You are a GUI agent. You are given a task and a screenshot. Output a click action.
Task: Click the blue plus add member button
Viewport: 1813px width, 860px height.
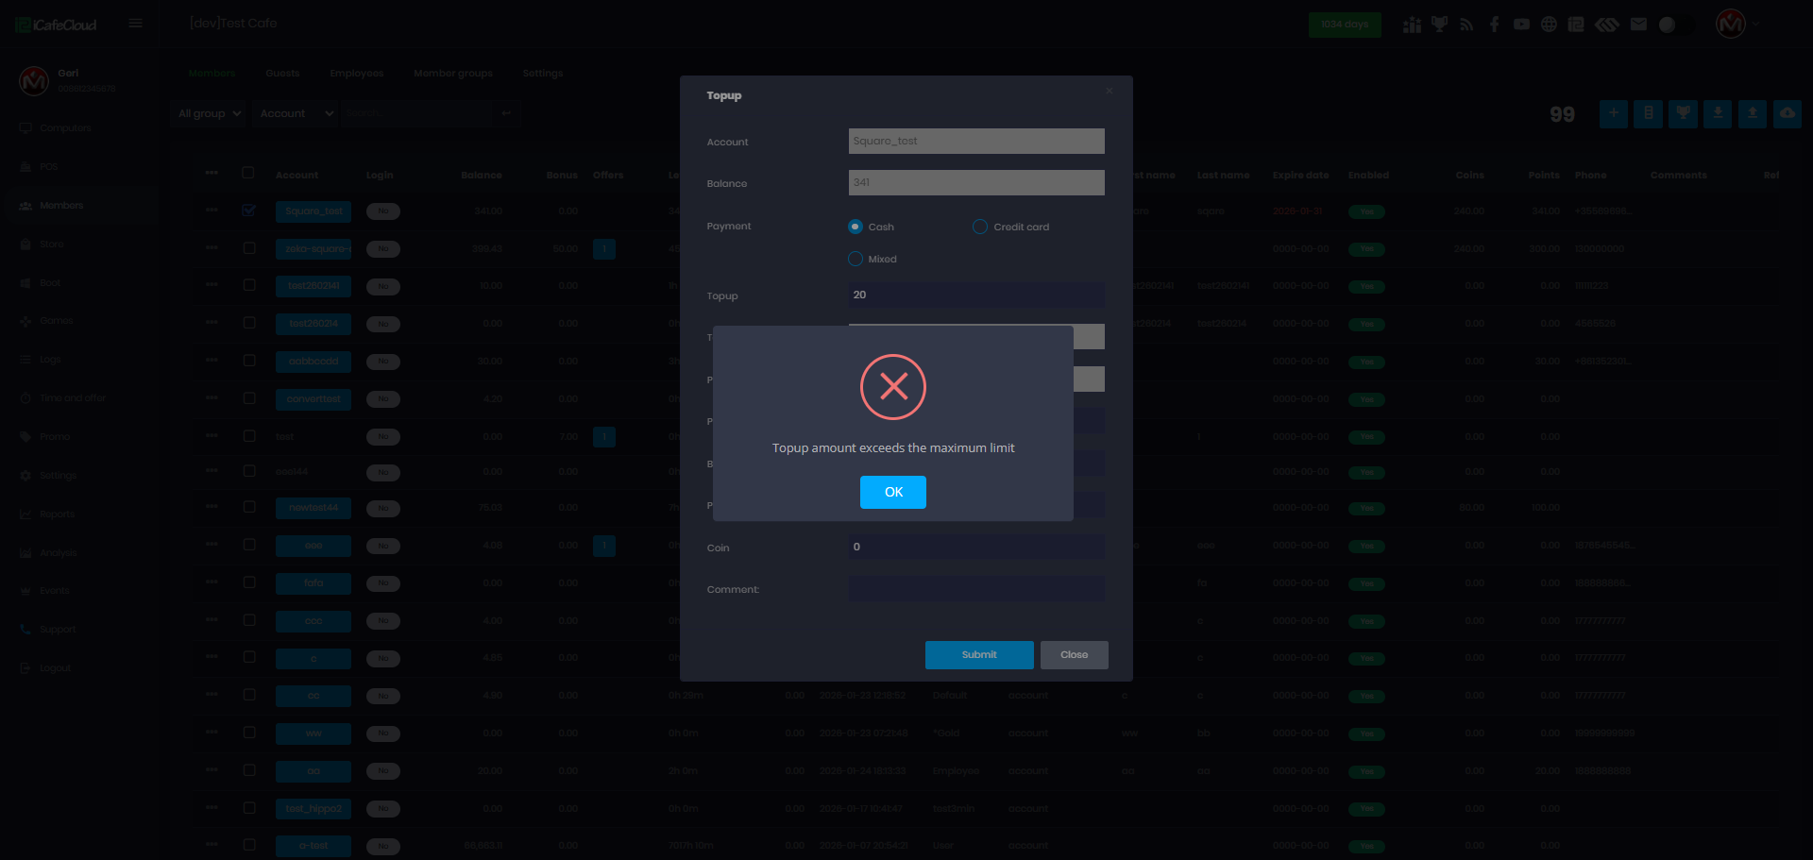1613,113
